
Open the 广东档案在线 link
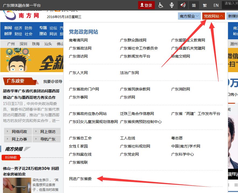point(80,154)
